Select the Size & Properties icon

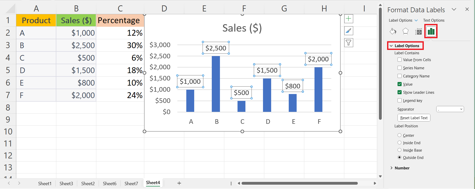(x=418, y=32)
